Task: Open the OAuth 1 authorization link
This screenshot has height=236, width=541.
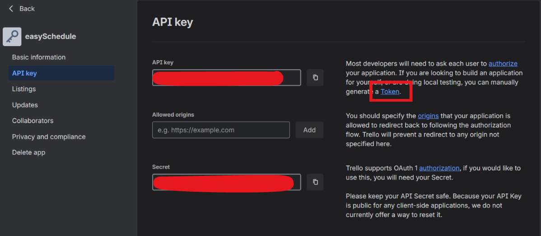Action: click(x=439, y=168)
